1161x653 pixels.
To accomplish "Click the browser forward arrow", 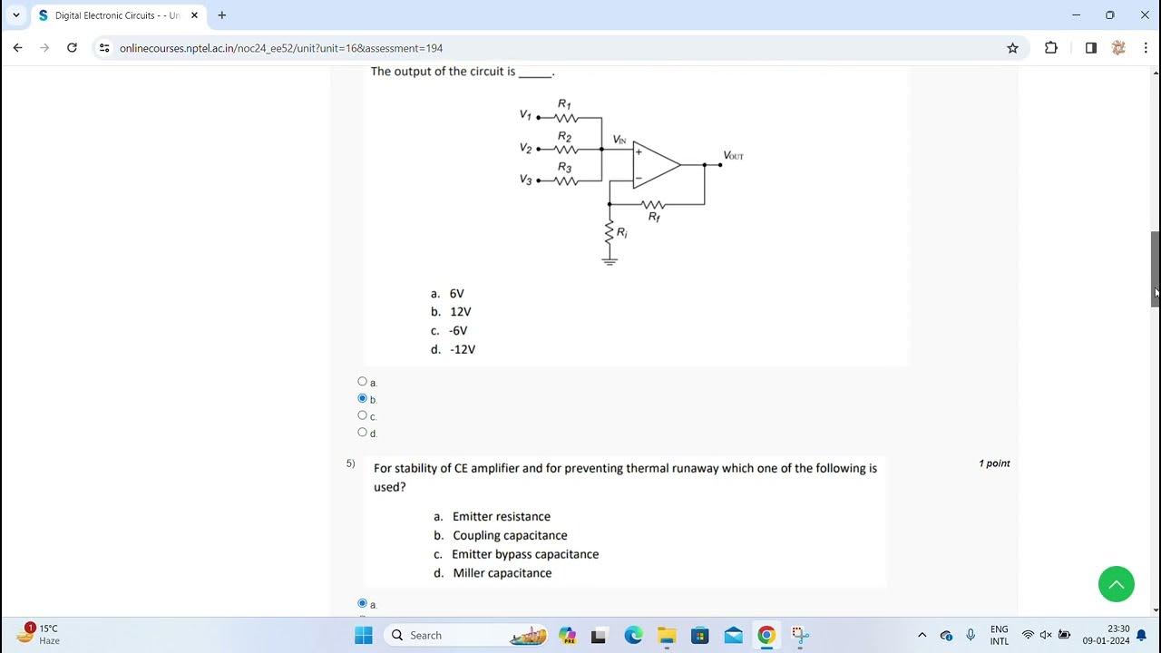I will [44, 48].
